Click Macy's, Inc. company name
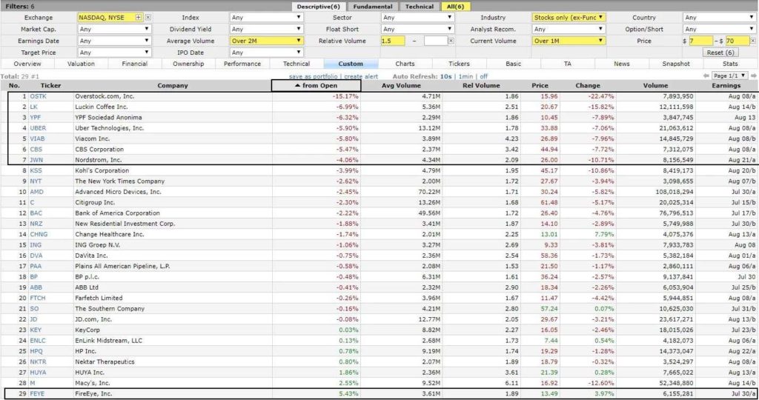 (x=93, y=383)
